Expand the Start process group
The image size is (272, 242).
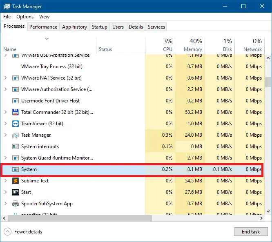tap(6, 192)
